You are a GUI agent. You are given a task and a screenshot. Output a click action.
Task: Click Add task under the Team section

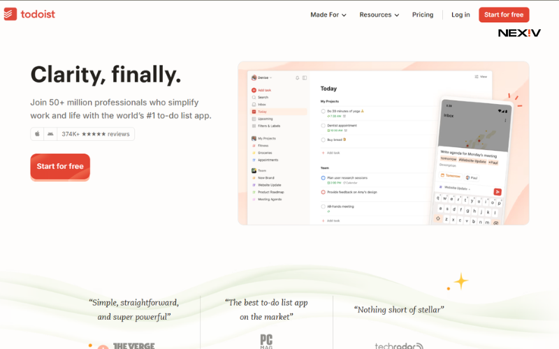331,221
